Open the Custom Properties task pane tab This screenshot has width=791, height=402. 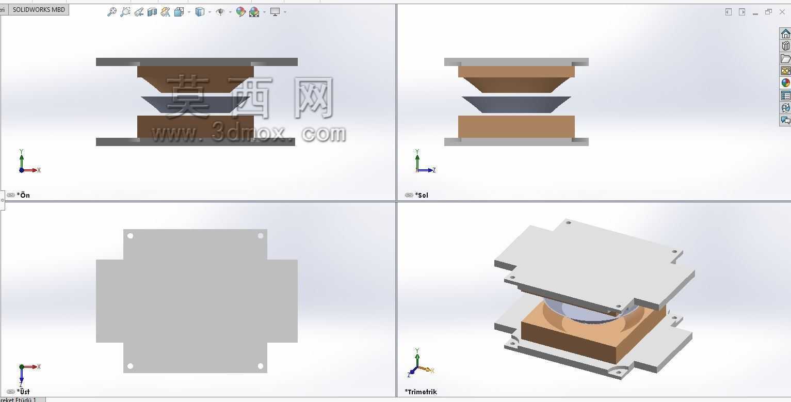coord(785,95)
